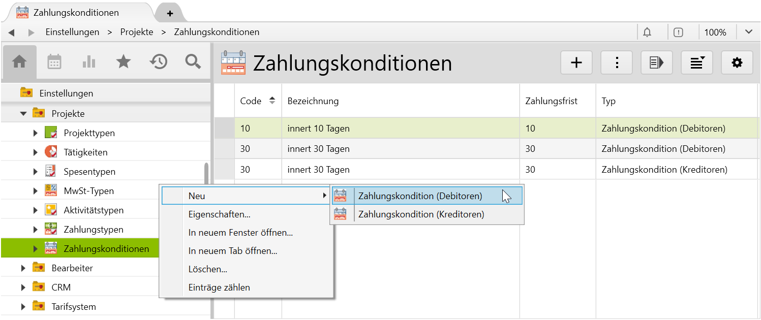Viewport: 761px width, 320px height.
Task: Expand the Projekttypen tree node
Action: point(36,133)
